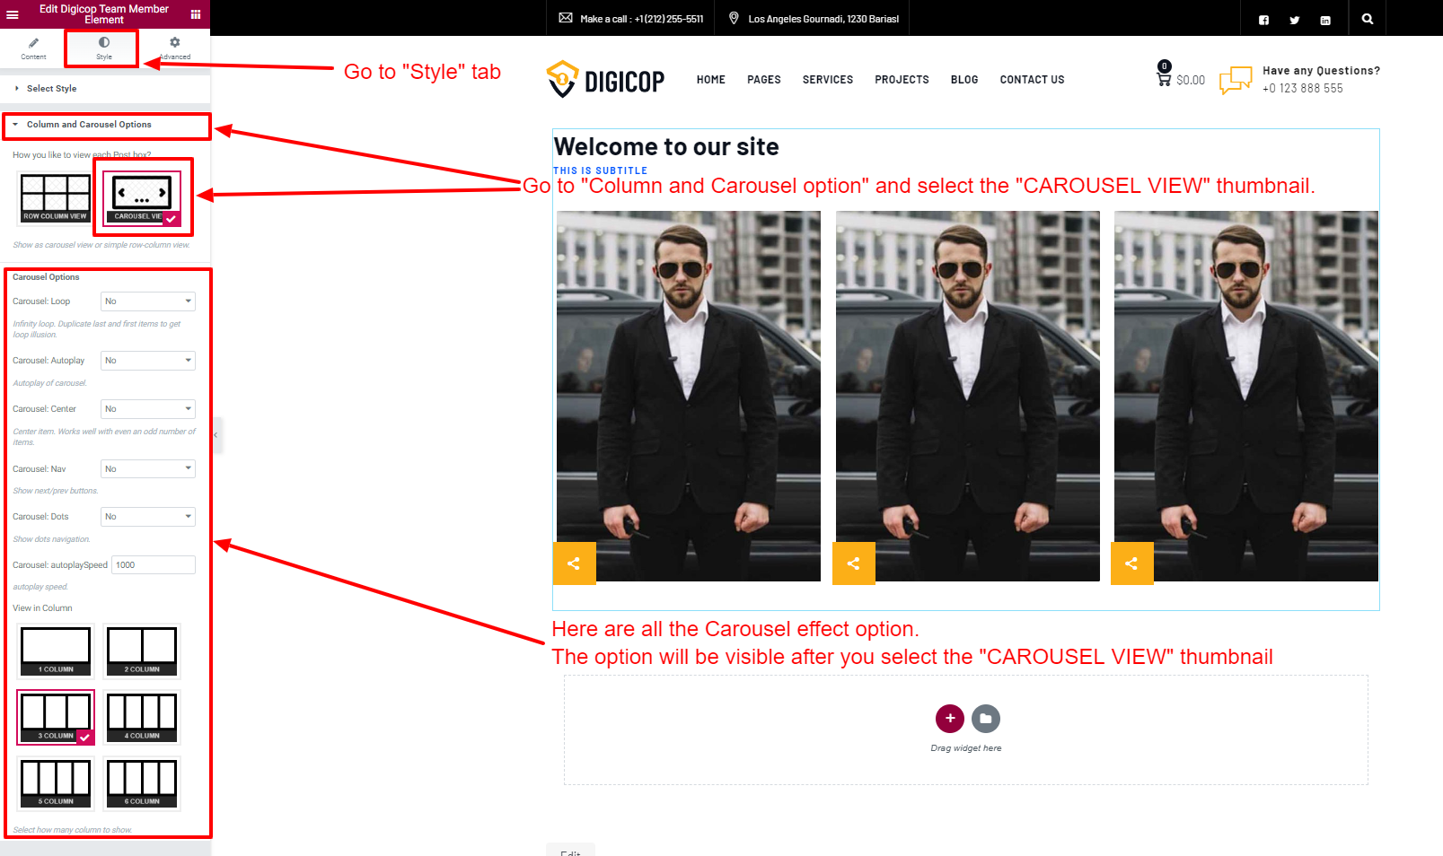Click the LinkedIn icon in header
The image size is (1443, 856).
pos(1324,20)
